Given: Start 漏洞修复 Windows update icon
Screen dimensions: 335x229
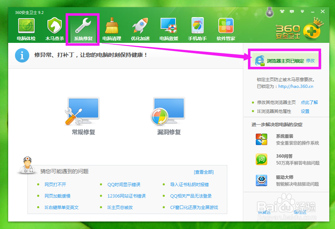Looking at the screenshot, I should pyautogui.click(x=168, y=111).
